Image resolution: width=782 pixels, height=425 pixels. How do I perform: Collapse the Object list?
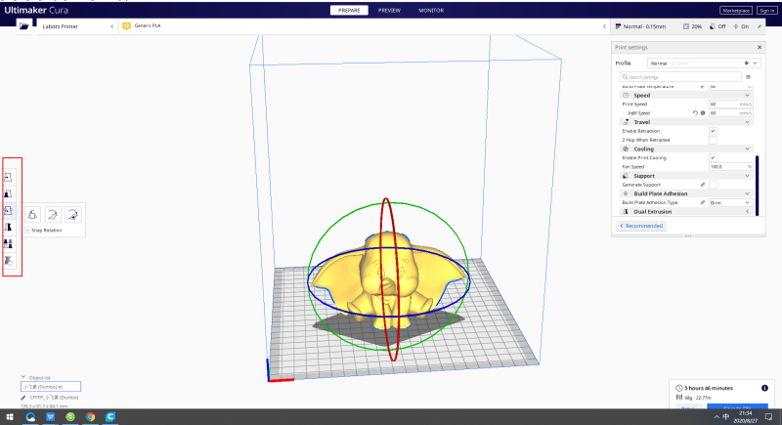22,377
